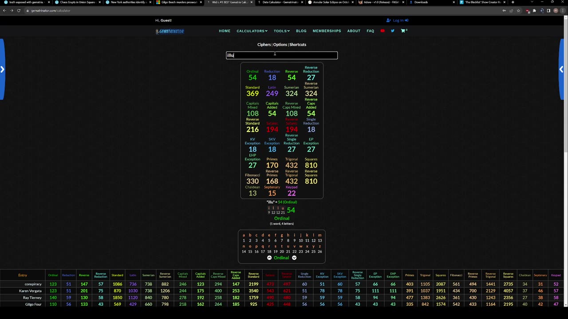Open the Ciphers settings link

(264, 45)
